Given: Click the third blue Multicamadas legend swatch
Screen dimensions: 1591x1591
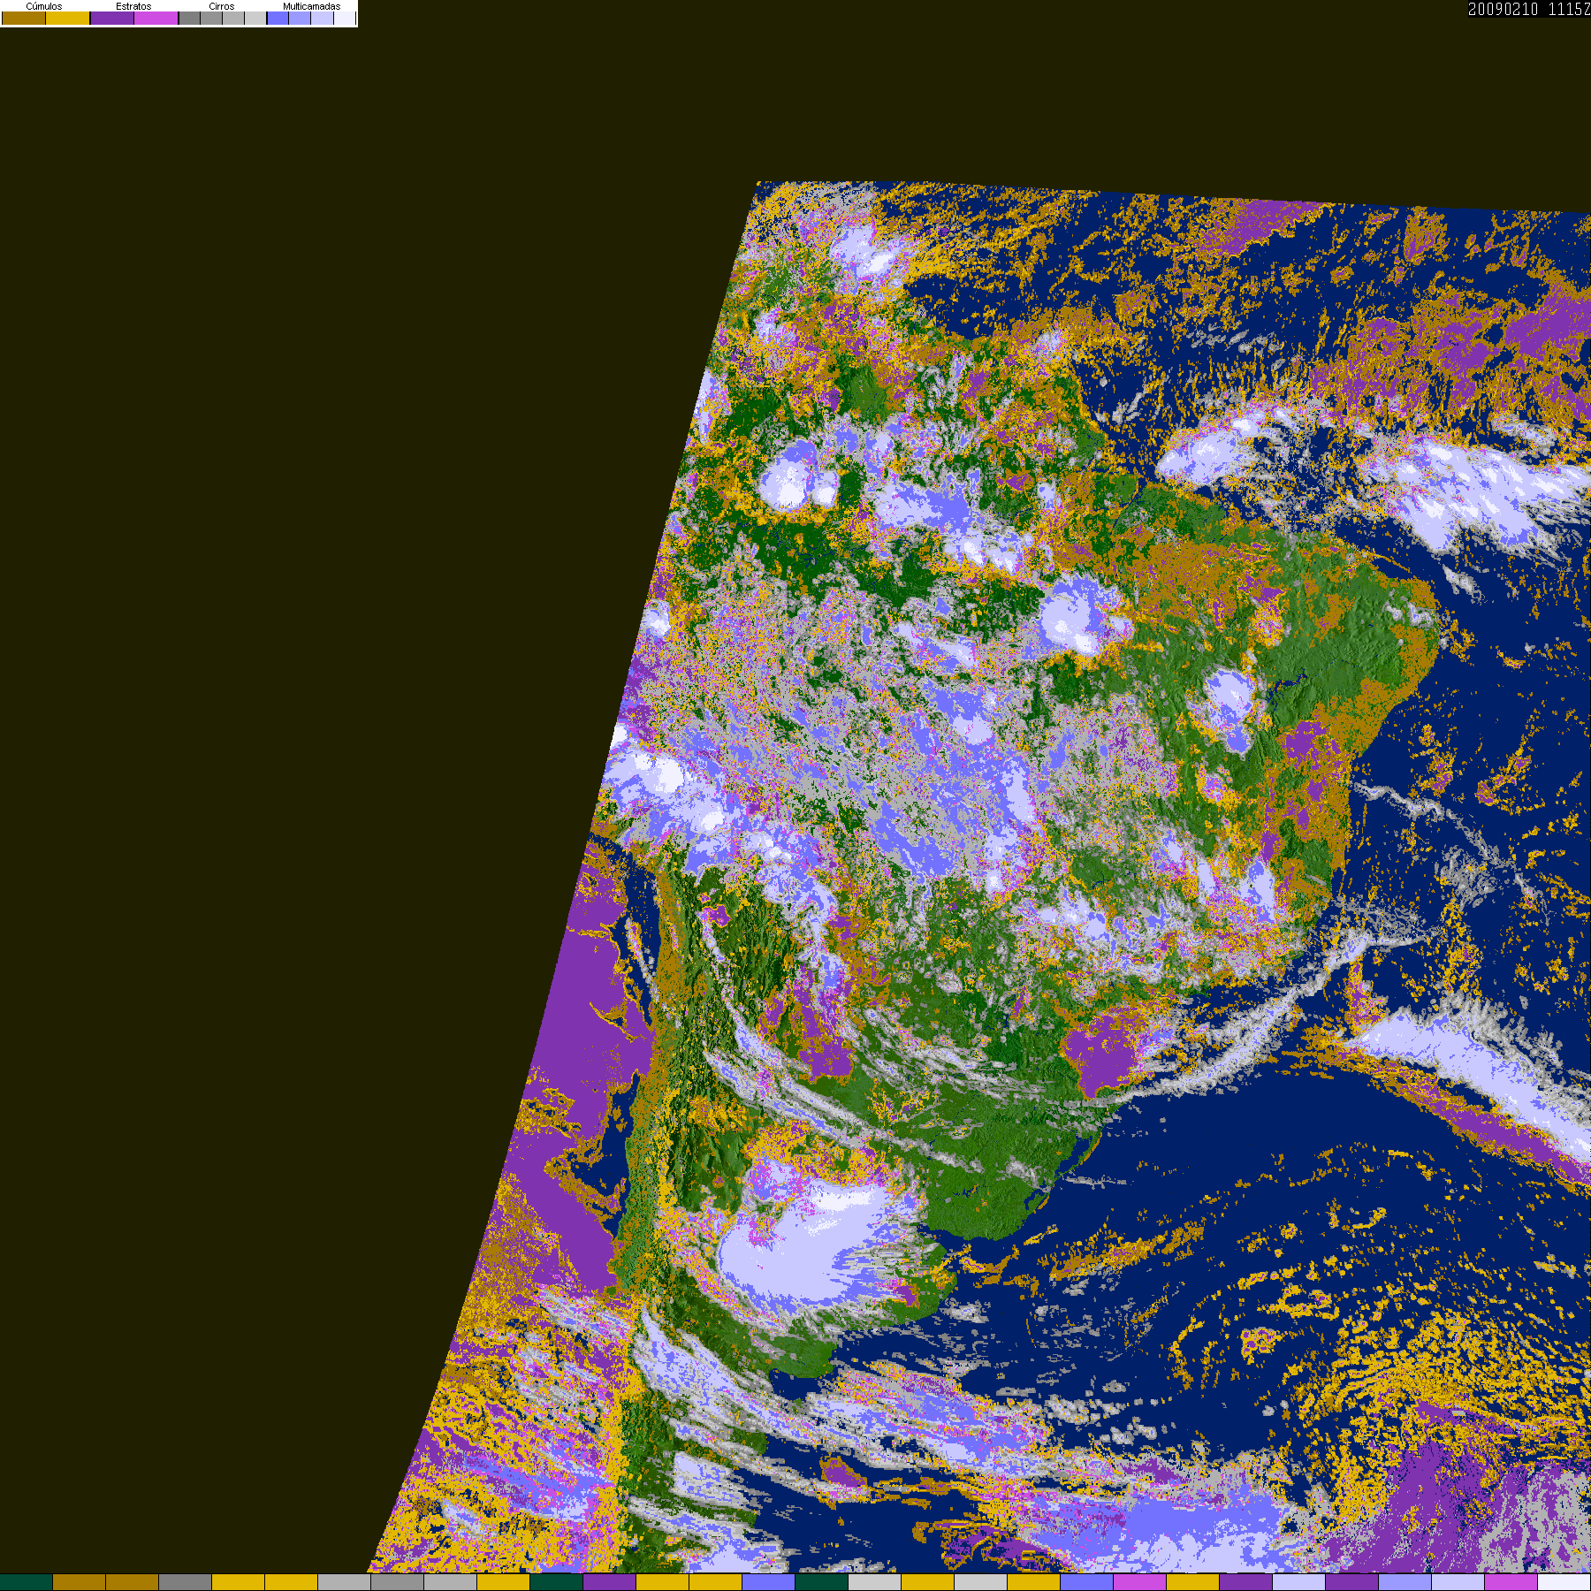Looking at the screenshot, I should [x=322, y=19].
